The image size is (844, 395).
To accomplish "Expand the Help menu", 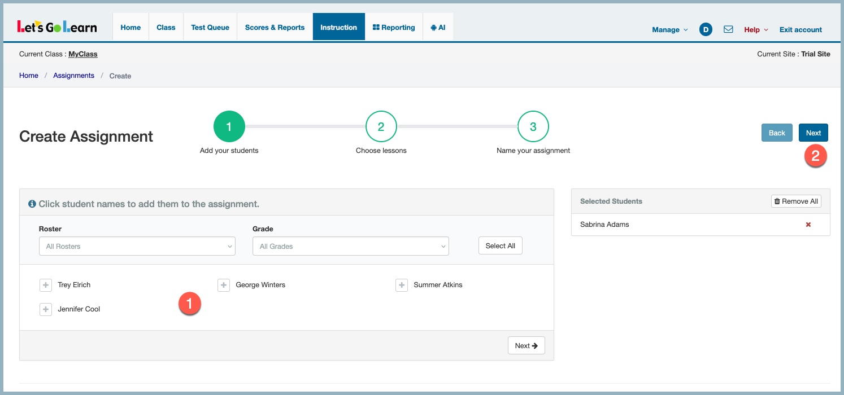I will [756, 30].
